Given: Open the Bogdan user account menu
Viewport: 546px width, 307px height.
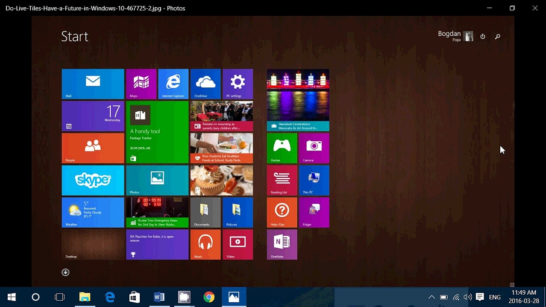Looking at the screenshot, I should tap(455, 36).
